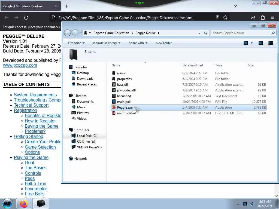Sort files by Date modified column
The image size is (279, 209).
pyautogui.click(x=193, y=65)
